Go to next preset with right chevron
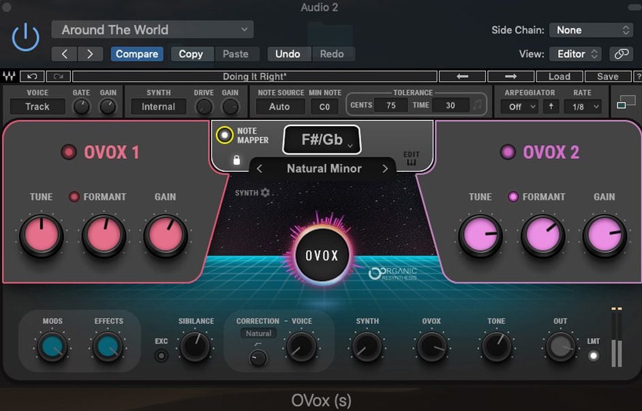The height and width of the screenshot is (411, 642). point(90,54)
